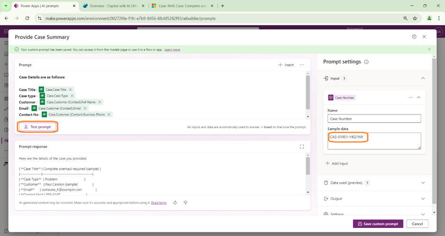Click the Sample data text field
The image size is (445, 236).
[373, 140]
